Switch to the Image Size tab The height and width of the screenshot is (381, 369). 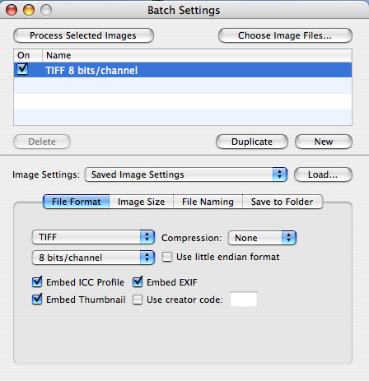(142, 202)
